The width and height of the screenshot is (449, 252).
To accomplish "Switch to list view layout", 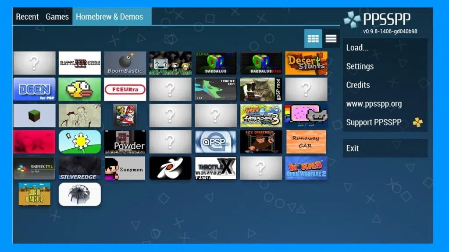I will point(331,38).
